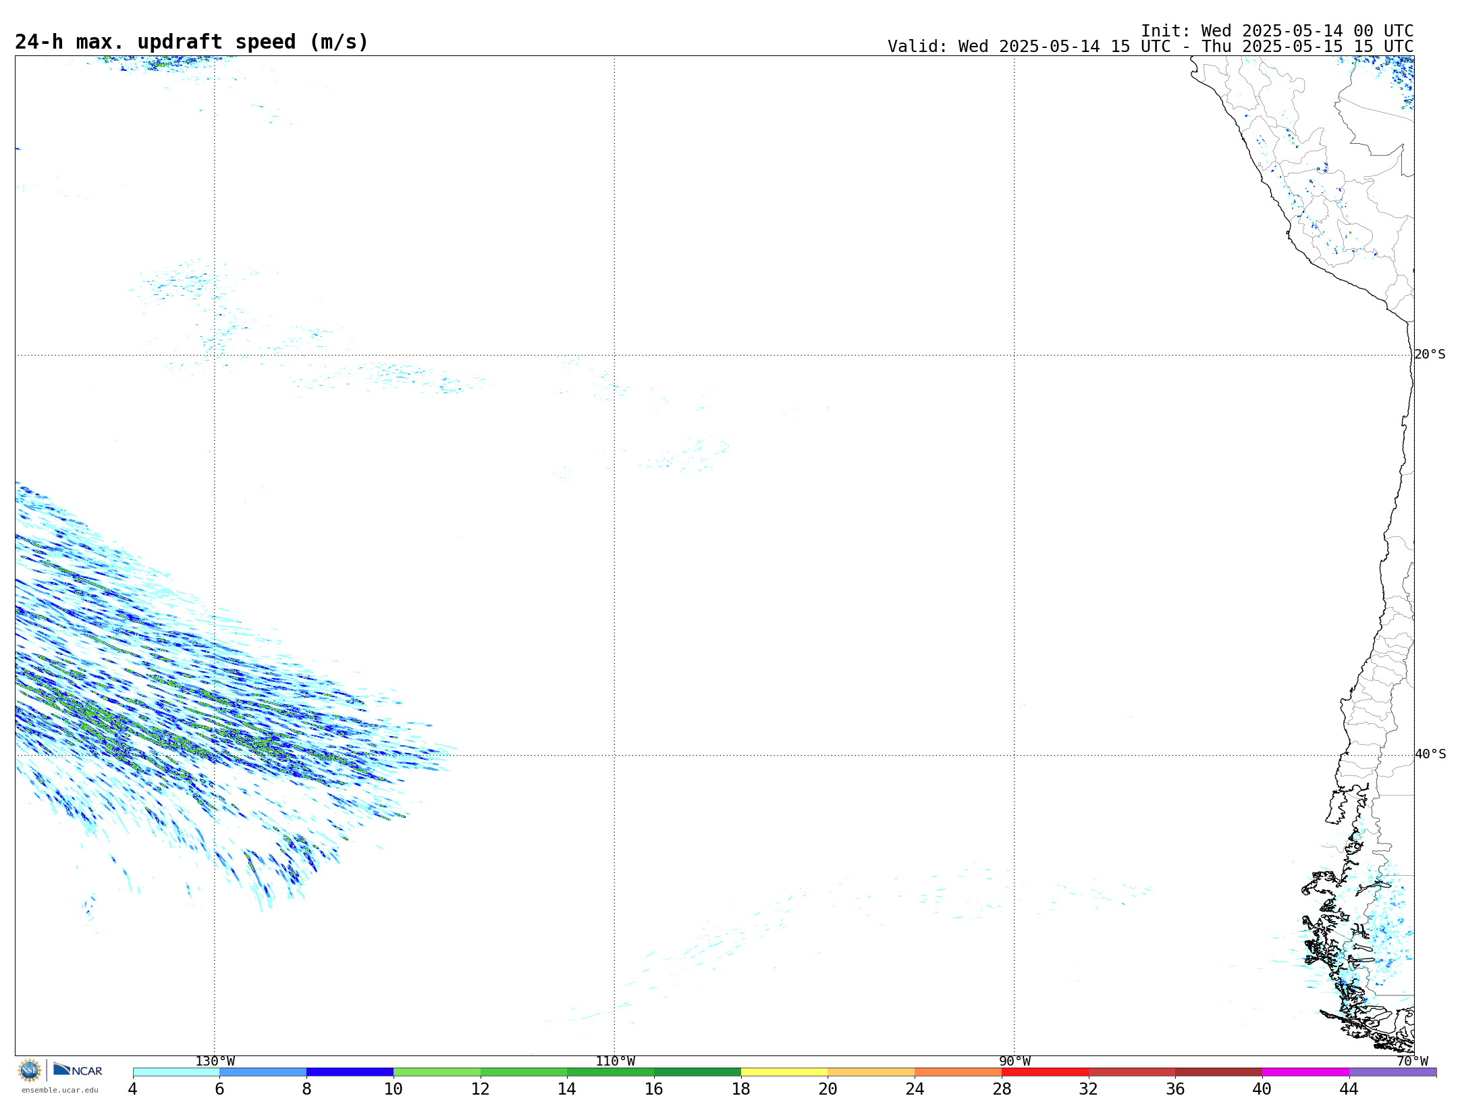
Task: Select the light cyan 4–6 colorbar segment
Action: point(176,1072)
